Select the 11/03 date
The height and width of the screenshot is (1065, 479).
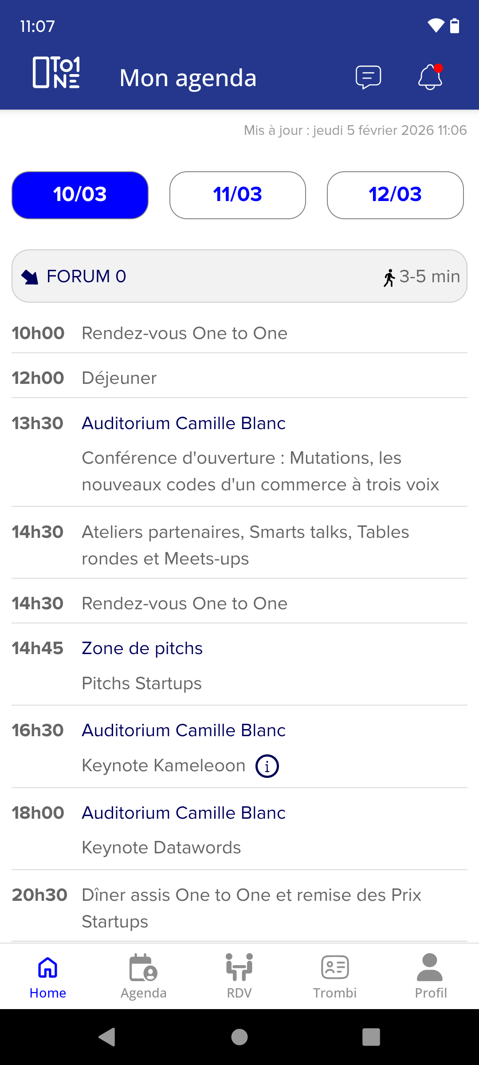tap(238, 195)
